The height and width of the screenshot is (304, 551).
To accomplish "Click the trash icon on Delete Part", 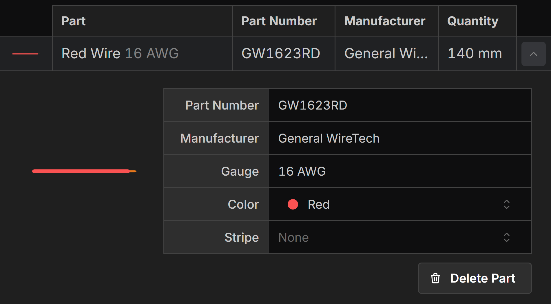I will click(435, 278).
